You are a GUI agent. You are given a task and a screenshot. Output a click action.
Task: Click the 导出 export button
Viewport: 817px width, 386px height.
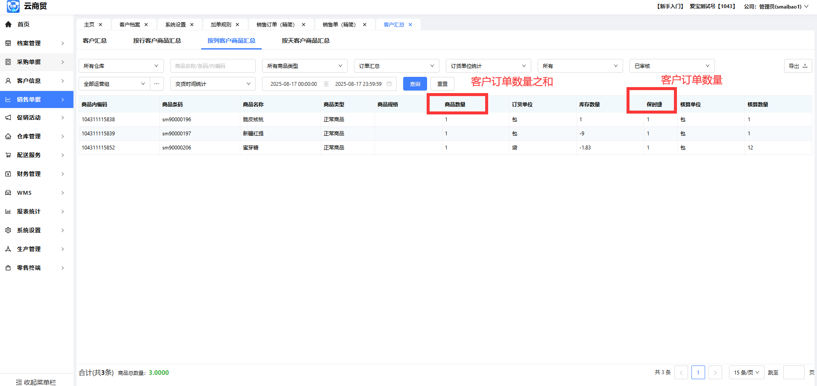pyautogui.click(x=797, y=66)
